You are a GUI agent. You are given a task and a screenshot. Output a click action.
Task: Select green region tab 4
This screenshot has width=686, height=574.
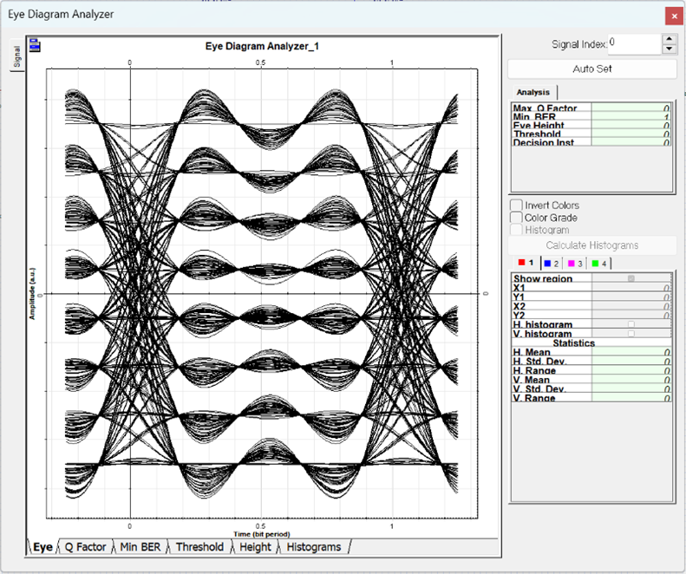(x=599, y=264)
